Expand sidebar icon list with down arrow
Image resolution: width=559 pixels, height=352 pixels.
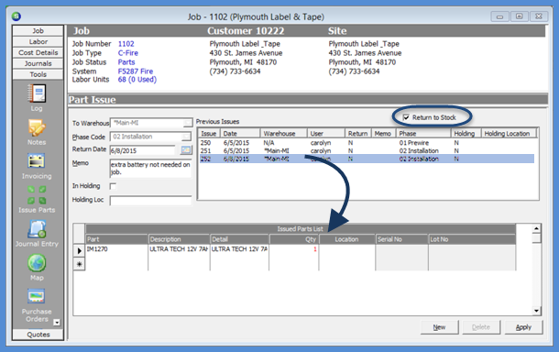click(x=56, y=323)
